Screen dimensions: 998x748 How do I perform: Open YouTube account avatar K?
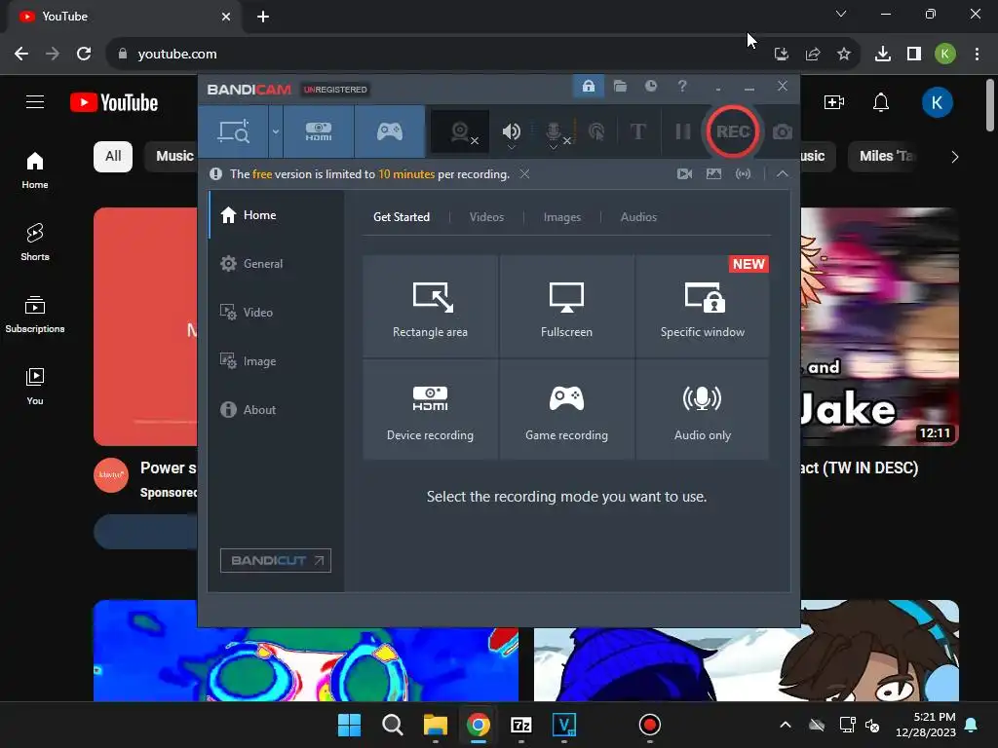pos(937,101)
